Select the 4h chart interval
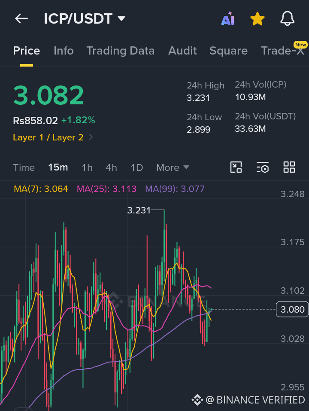This screenshot has width=309, height=411. pyautogui.click(x=111, y=167)
